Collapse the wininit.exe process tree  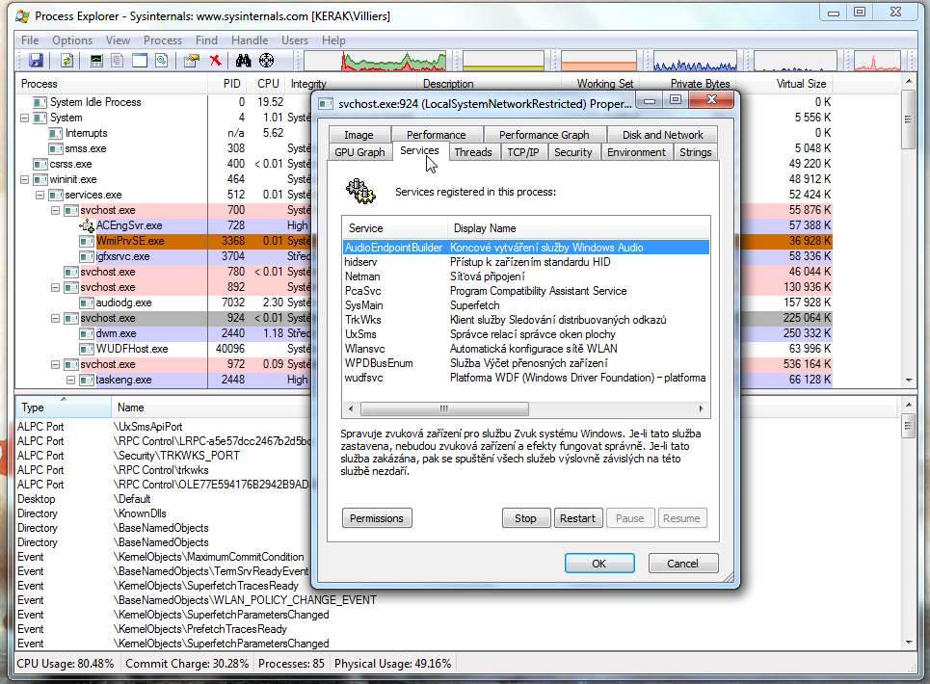pos(25,179)
